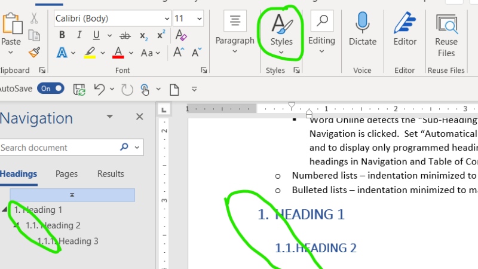478x269 pixels.
Task: Collapse the Heading 1 tree node
Action: click(x=5, y=209)
